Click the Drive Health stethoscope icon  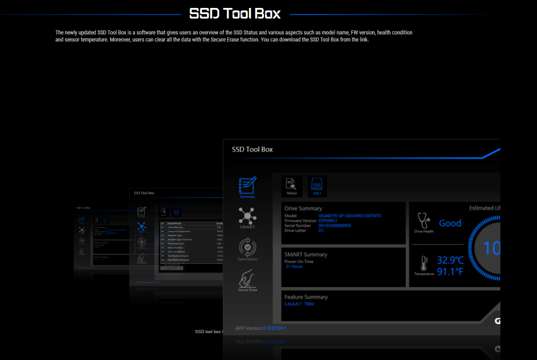(423, 221)
